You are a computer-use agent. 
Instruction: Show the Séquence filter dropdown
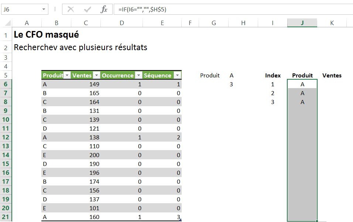(177, 76)
